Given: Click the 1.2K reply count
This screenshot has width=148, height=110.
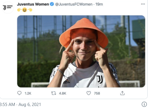Looking at the screenshot, I should (x=28, y=93).
